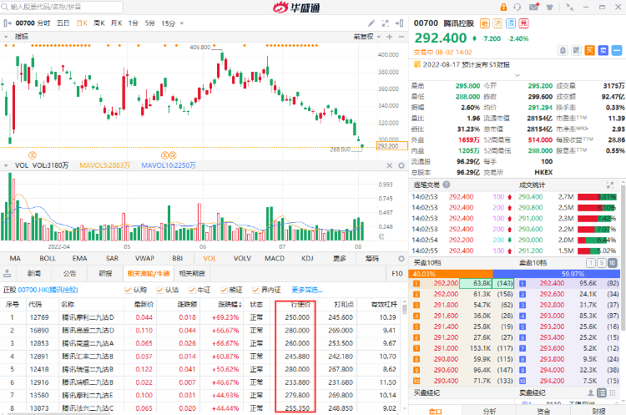Screen dimensions: 626x415
Task: Select the KDJ indicator
Action: 307,258
